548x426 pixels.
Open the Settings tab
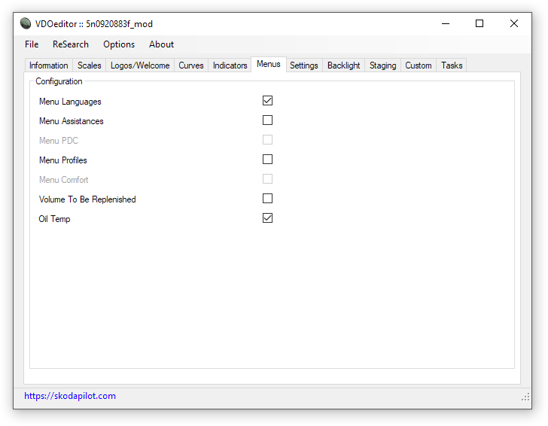(x=304, y=65)
